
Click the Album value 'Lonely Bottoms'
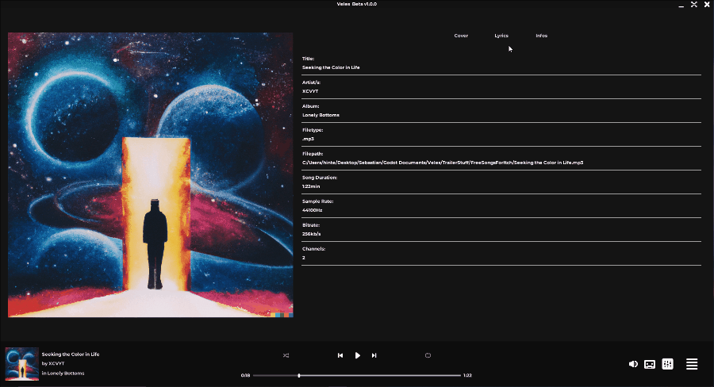[321, 115]
